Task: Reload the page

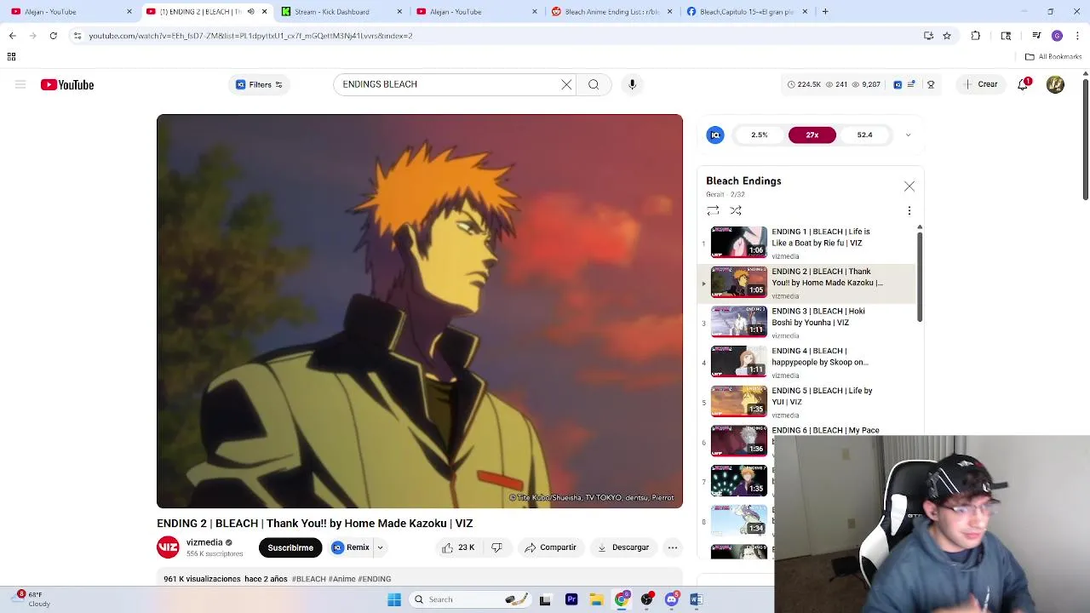Action: (53, 36)
